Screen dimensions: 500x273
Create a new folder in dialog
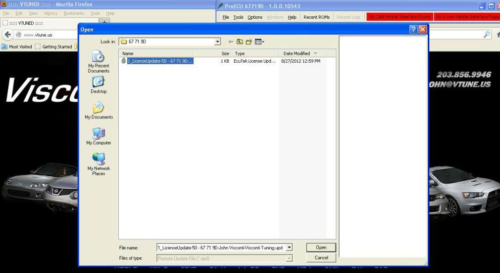coord(249,42)
